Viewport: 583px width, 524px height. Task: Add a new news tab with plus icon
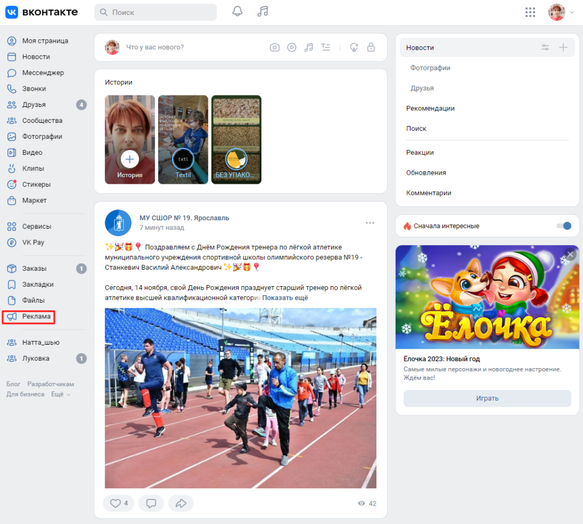click(563, 48)
